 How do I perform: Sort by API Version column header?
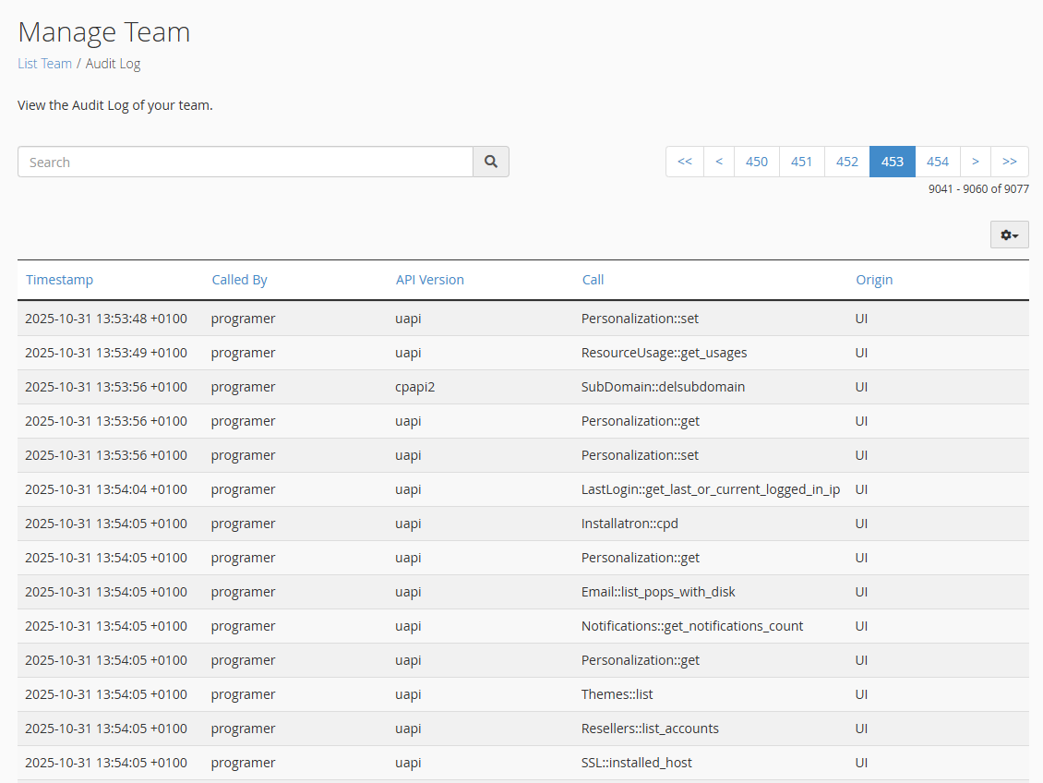[x=429, y=280]
